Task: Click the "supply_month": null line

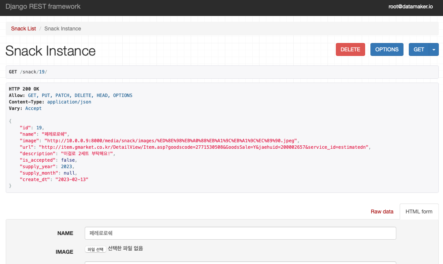Action: pyautogui.click(x=48, y=173)
